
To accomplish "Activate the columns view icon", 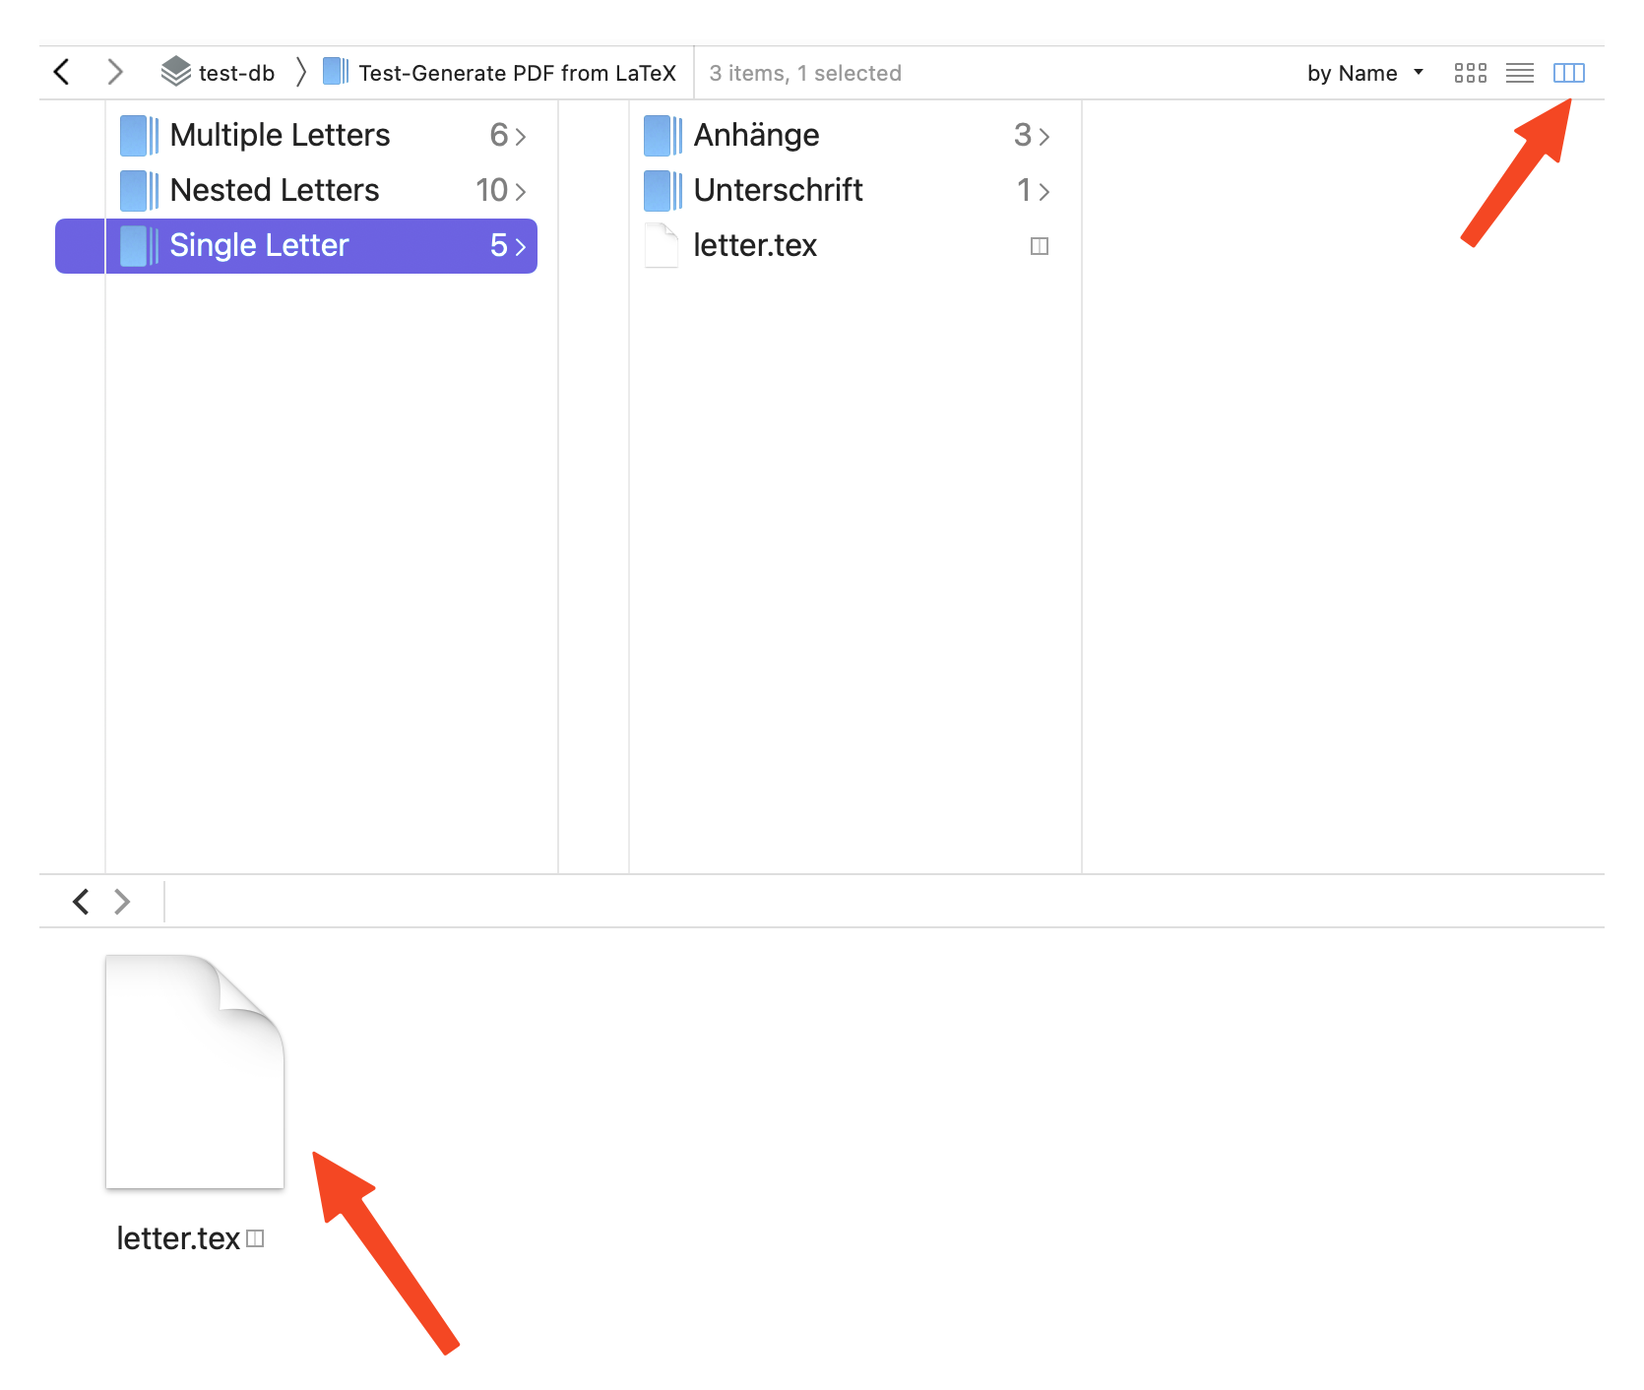I will pos(1568,73).
